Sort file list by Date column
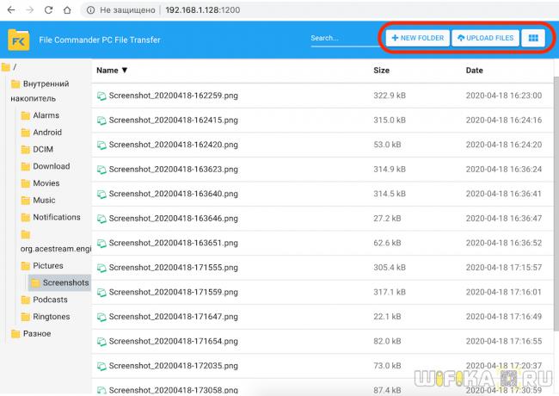 [x=474, y=71]
